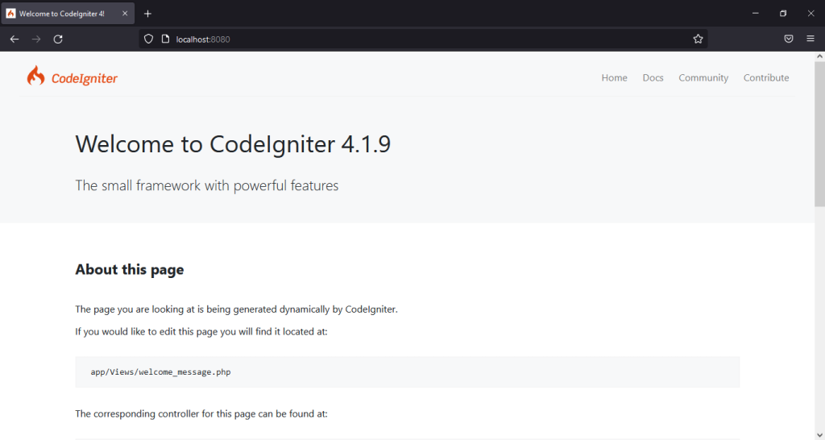Reload the current localhost page

coord(58,39)
